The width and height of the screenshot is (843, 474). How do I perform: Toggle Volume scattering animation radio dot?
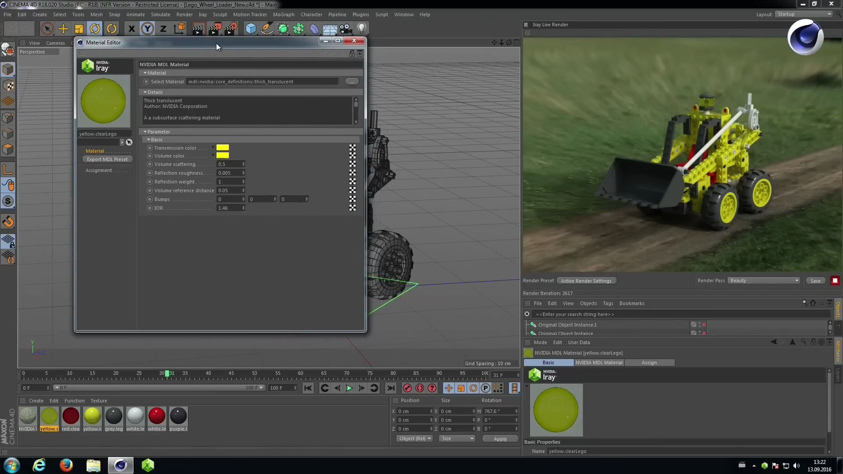coord(150,164)
